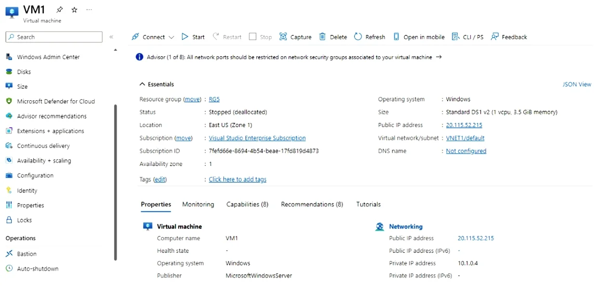Mark VM1 as favorite with star icon
This screenshot has height=286, width=597.
tap(74, 10)
